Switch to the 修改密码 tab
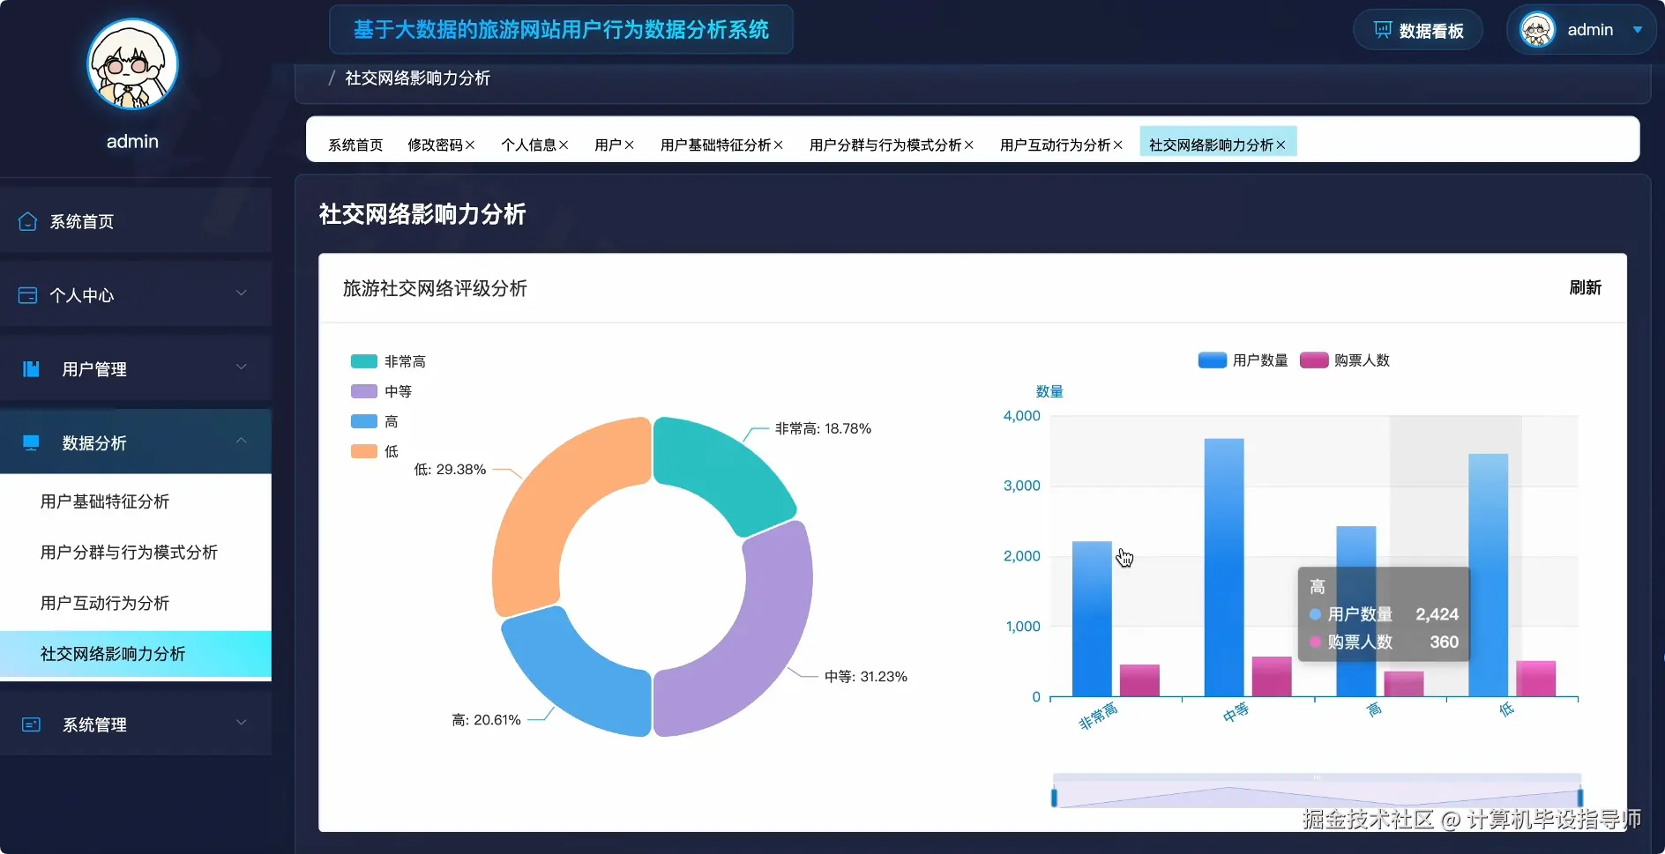This screenshot has height=854, width=1665. point(435,145)
